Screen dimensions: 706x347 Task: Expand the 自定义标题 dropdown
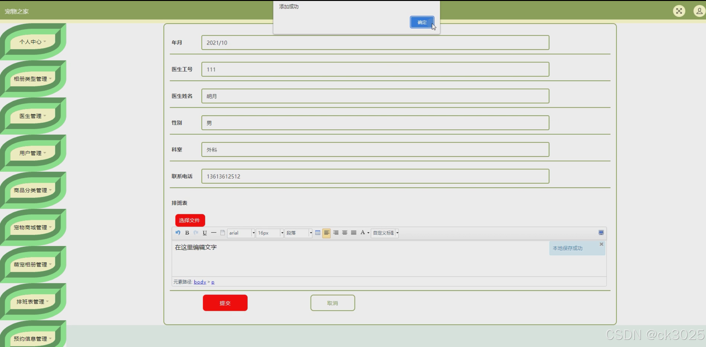click(397, 233)
